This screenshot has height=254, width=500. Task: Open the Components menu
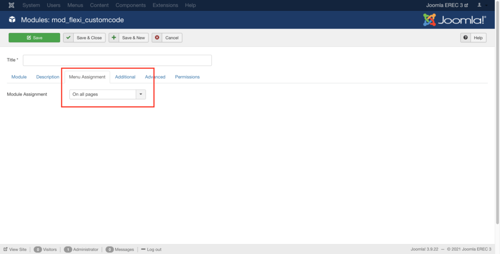(x=130, y=5)
